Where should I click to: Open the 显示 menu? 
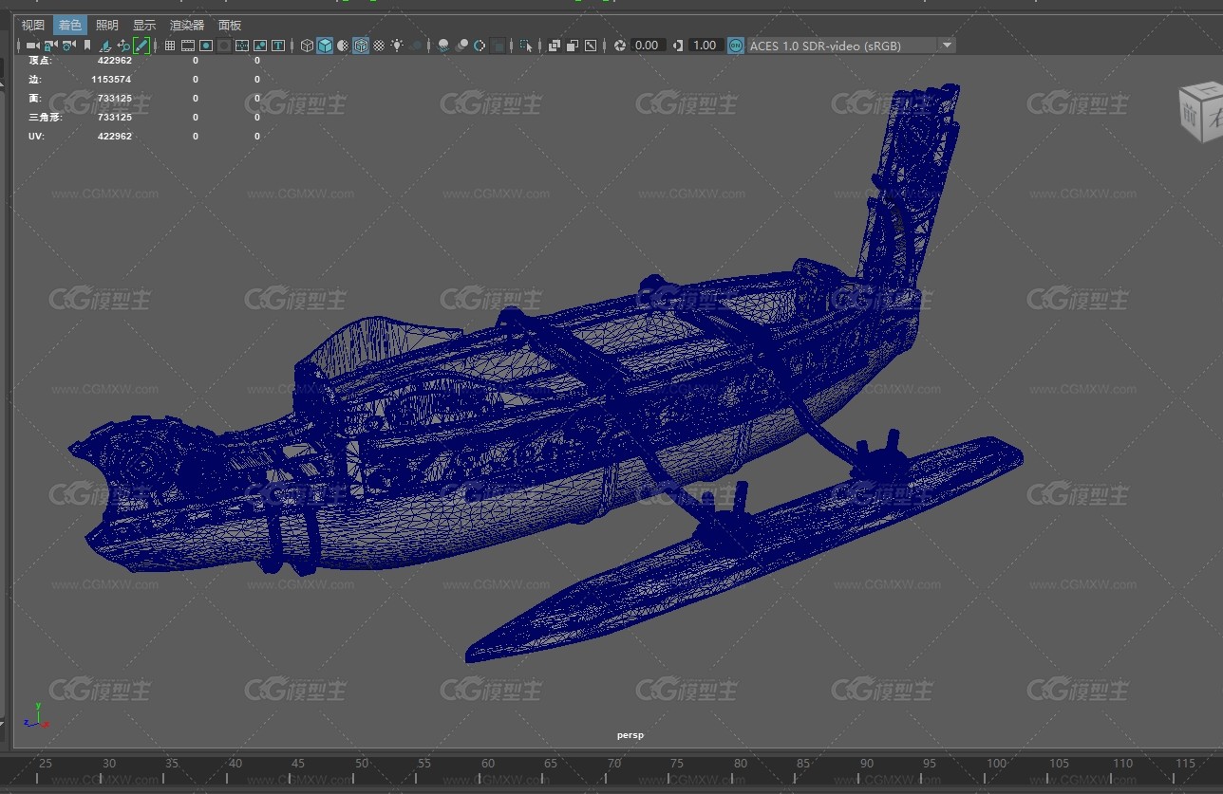[x=144, y=26]
